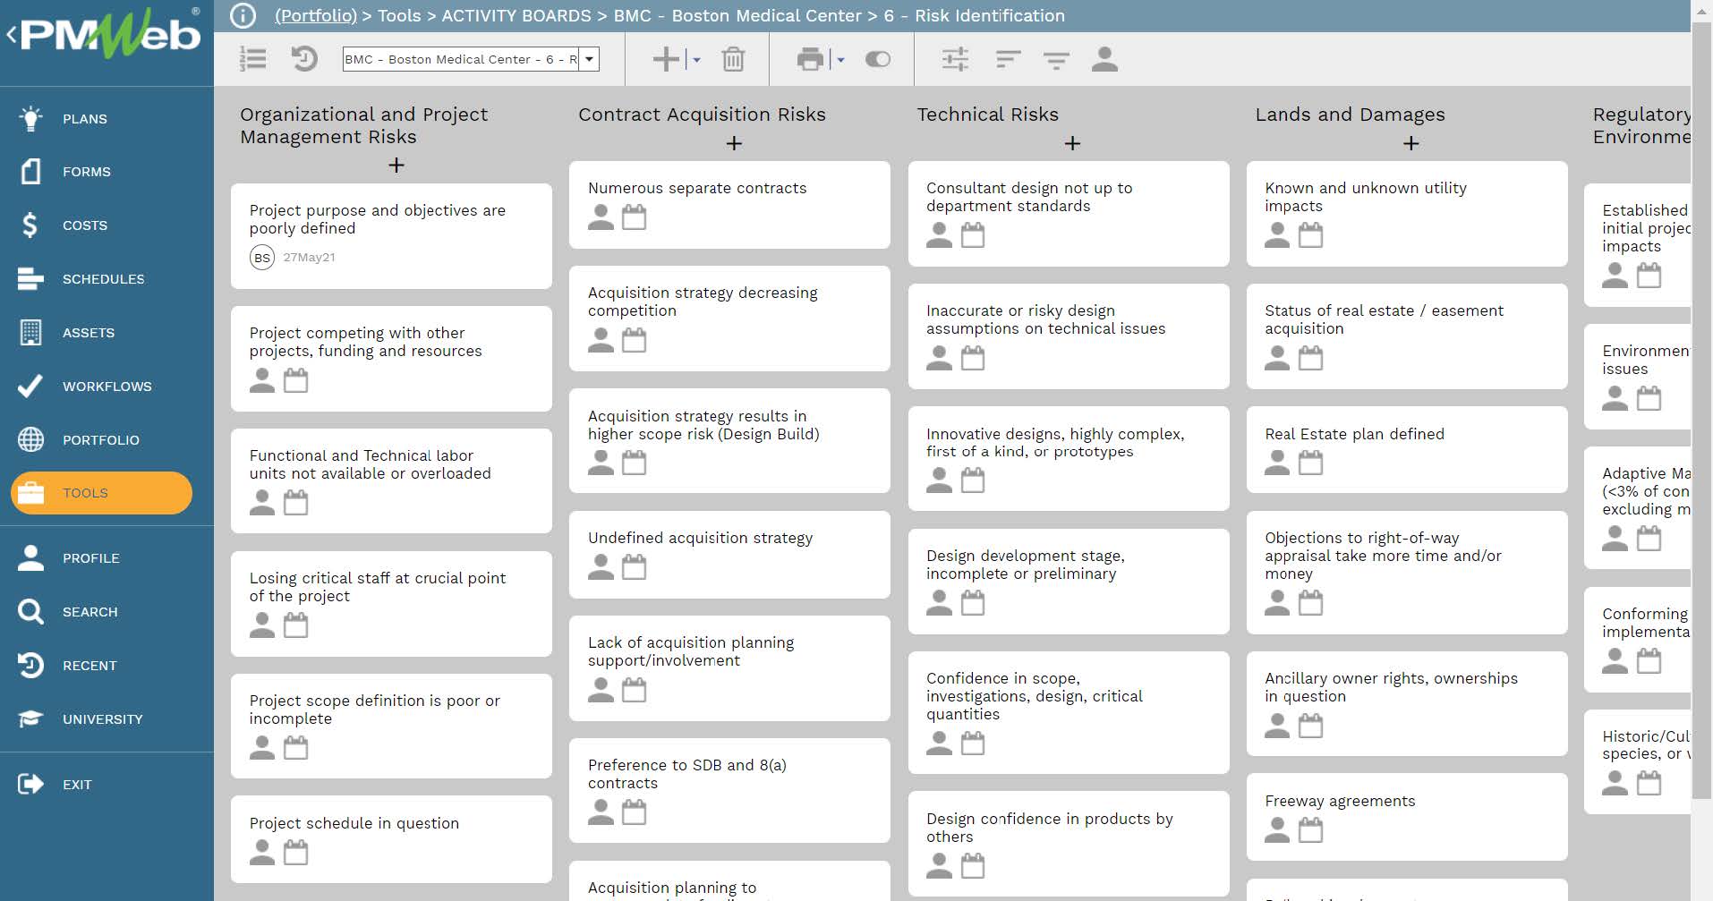
Task: Click assignee icon on 'Innovative designs, highly complex' card
Action: coord(939,480)
